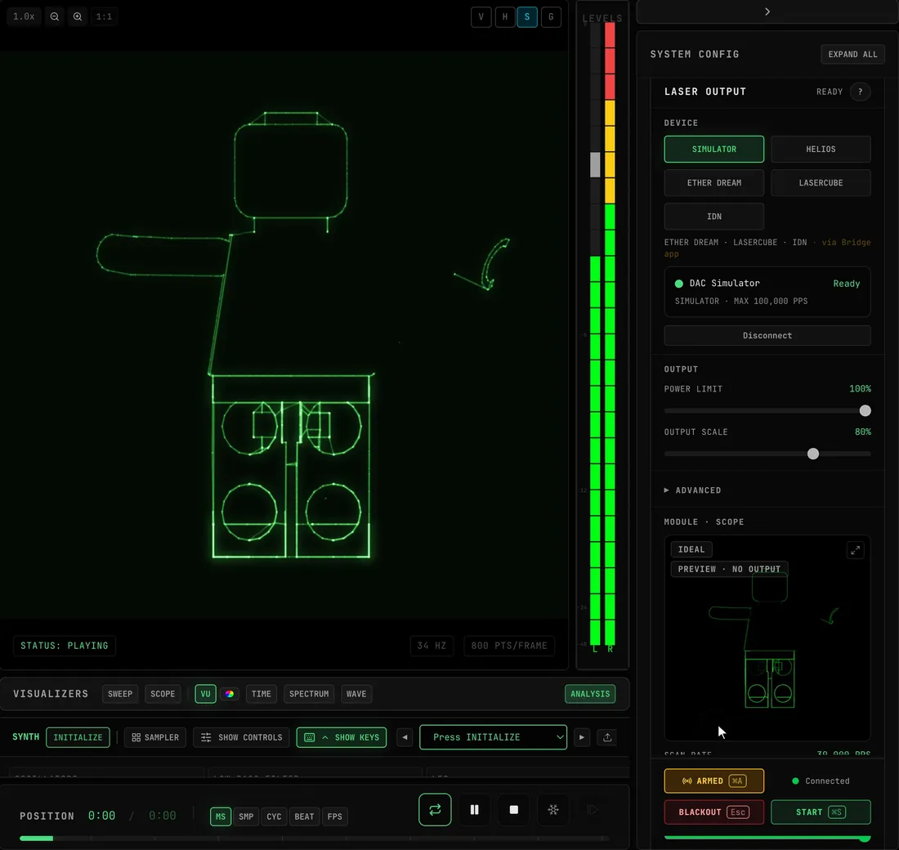The width and height of the screenshot is (899, 850).
Task: Click the Disconnect button
Action: (x=767, y=336)
